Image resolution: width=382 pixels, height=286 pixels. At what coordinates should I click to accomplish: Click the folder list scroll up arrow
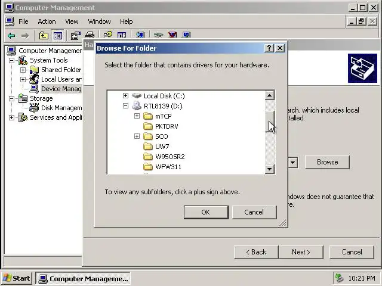[x=269, y=95]
